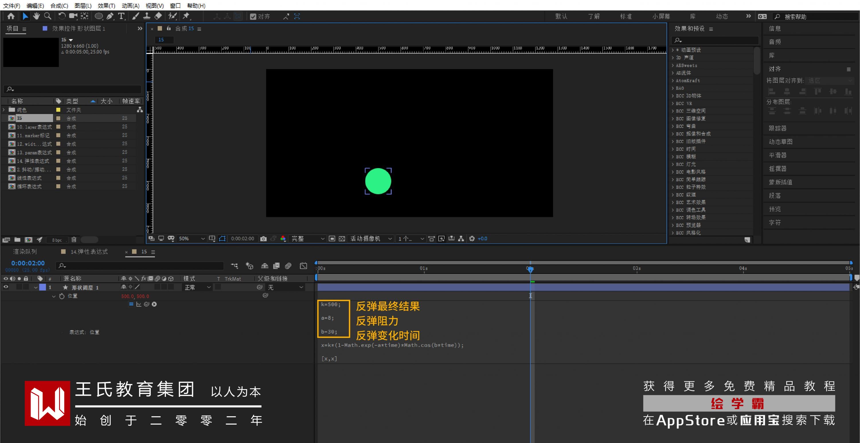Image resolution: width=860 pixels, height=443 pixels.
Task: Select the Horizontal Type tool
Action: [x=121, y=16]
